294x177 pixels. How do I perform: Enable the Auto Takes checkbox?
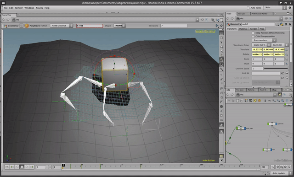point(248,8)
